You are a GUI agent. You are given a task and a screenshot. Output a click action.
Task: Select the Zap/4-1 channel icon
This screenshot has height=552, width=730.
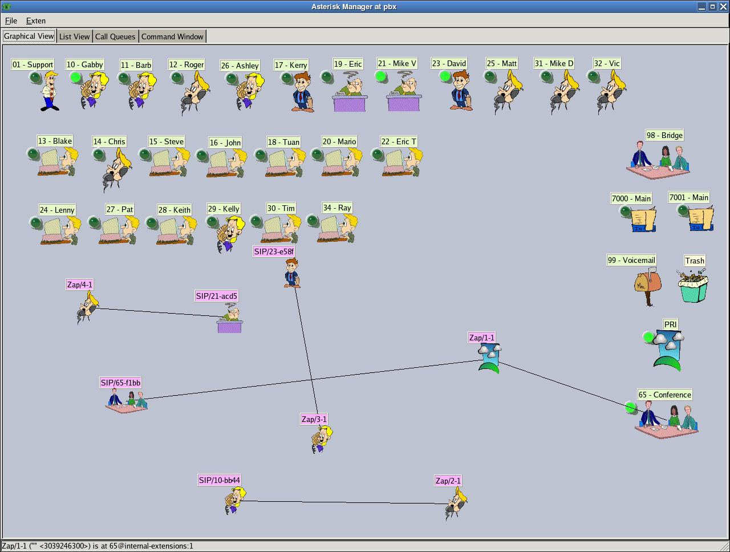(88, 309)
